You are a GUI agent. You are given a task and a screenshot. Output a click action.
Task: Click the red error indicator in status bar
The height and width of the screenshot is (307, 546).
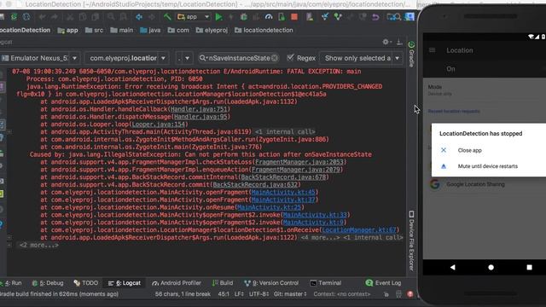[x=410, y=294]
